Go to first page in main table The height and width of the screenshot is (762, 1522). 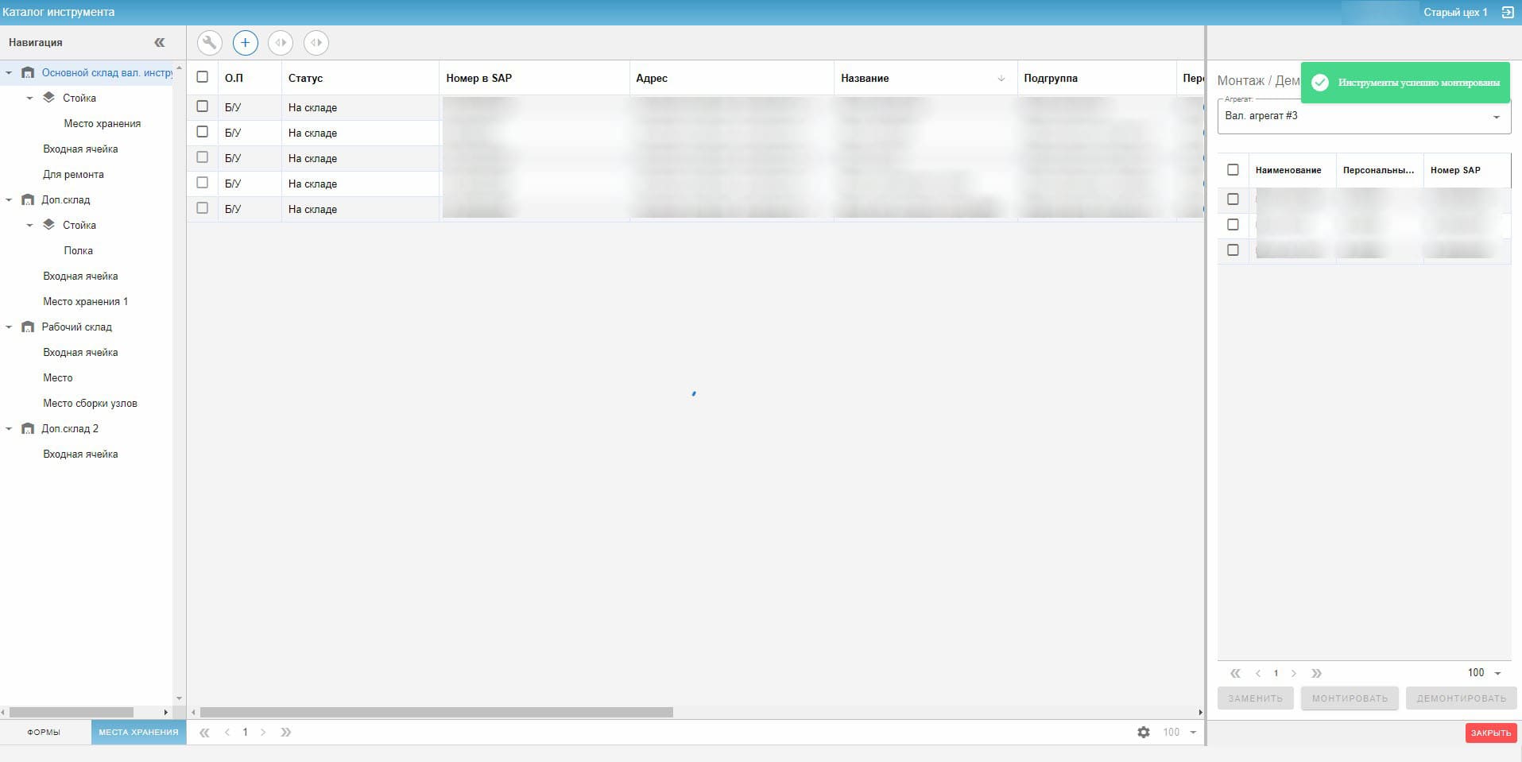[x=204, y=733]
